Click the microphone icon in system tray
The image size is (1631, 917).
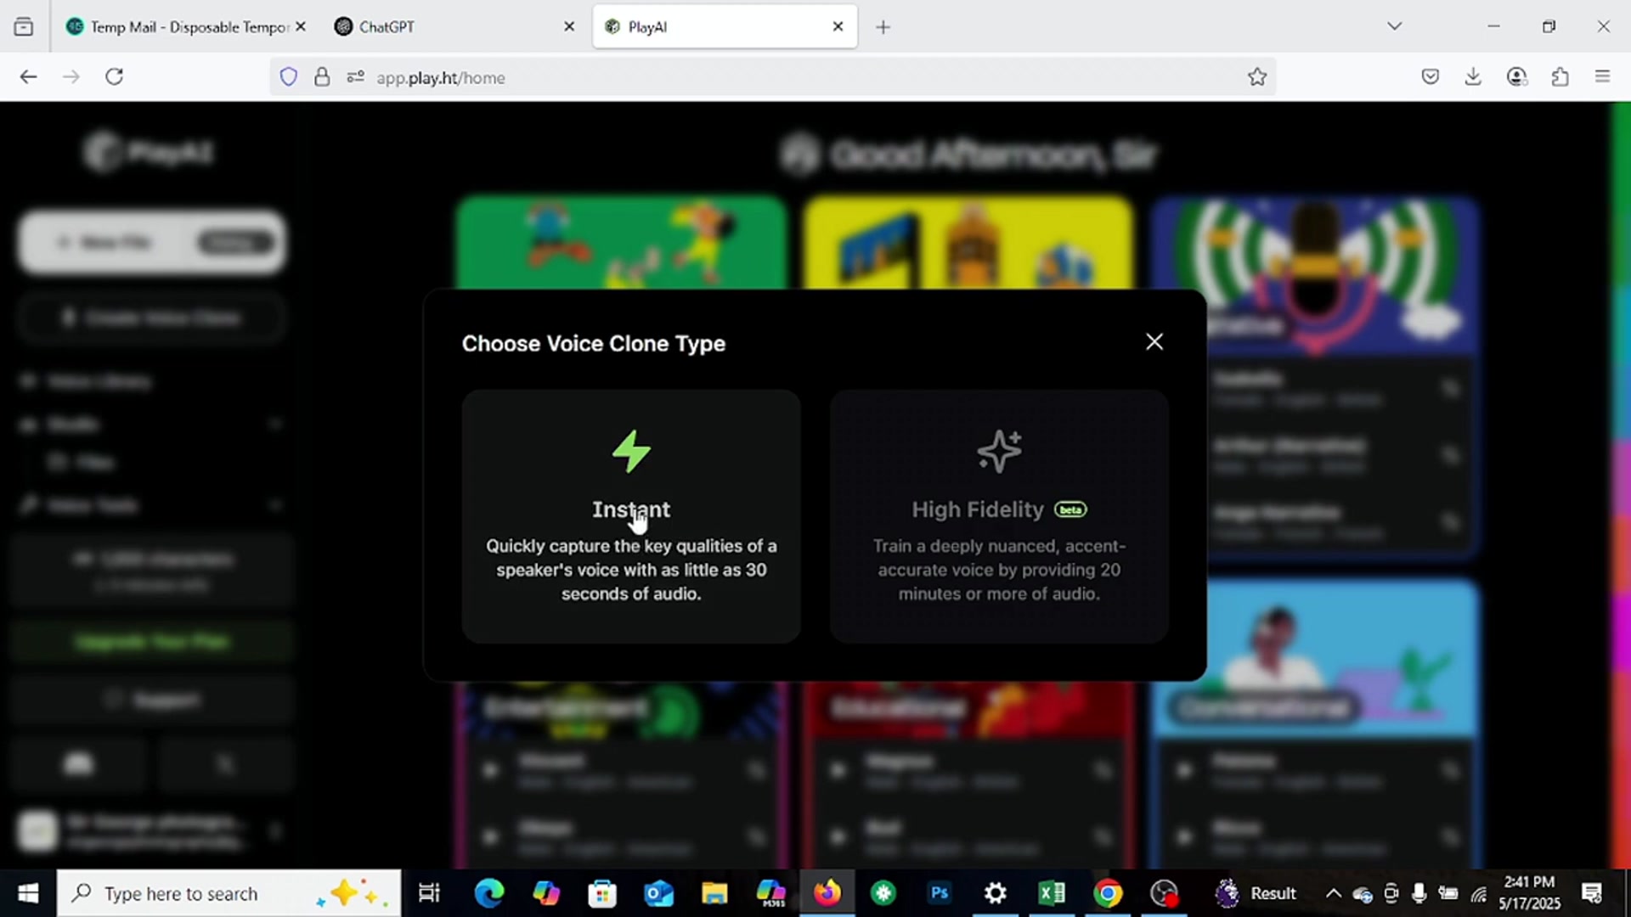1419,893
